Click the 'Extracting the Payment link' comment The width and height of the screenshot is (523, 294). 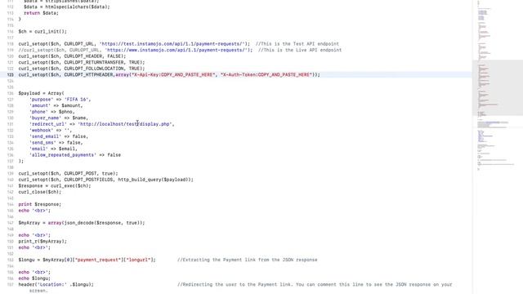(x=247, y=260)
